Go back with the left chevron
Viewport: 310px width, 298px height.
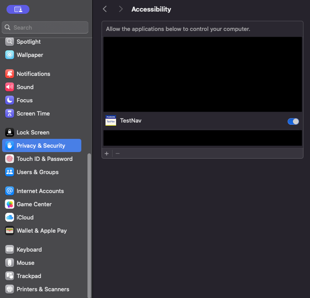coord(105,9)
